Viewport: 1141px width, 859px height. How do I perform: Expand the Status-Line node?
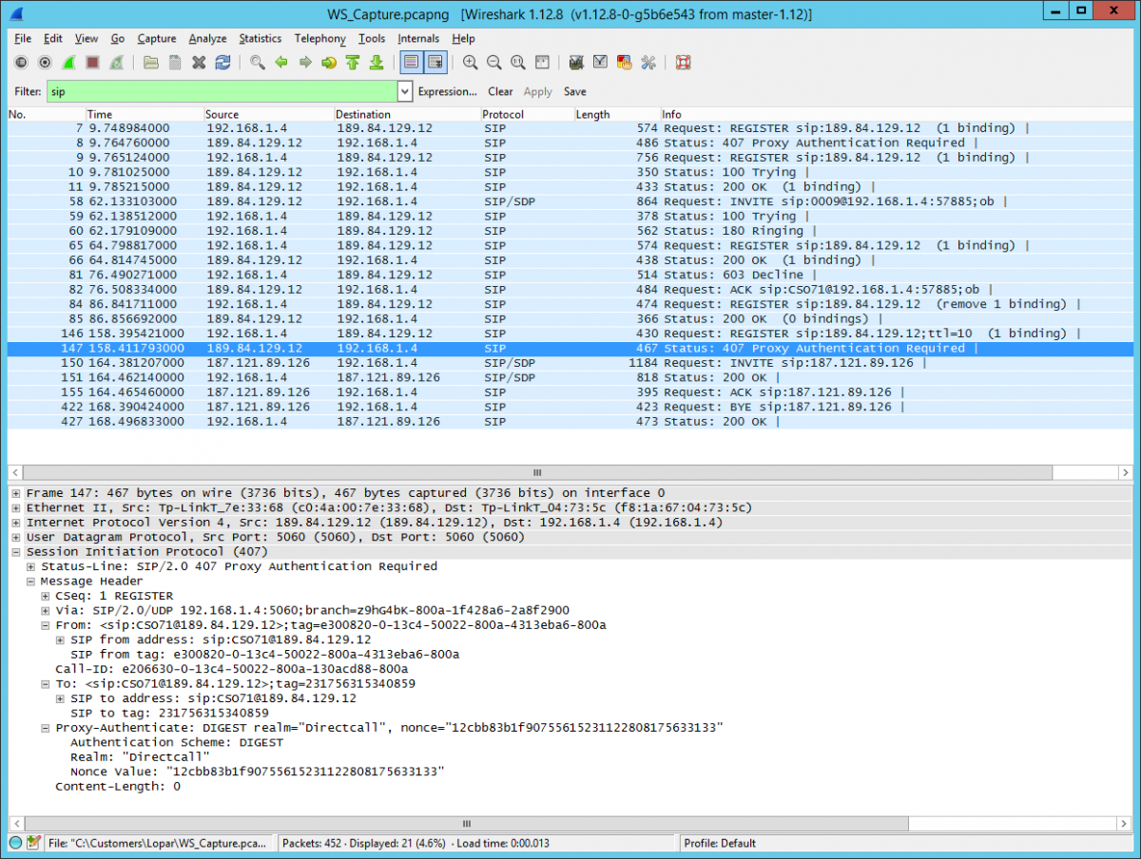pos(31,566)
